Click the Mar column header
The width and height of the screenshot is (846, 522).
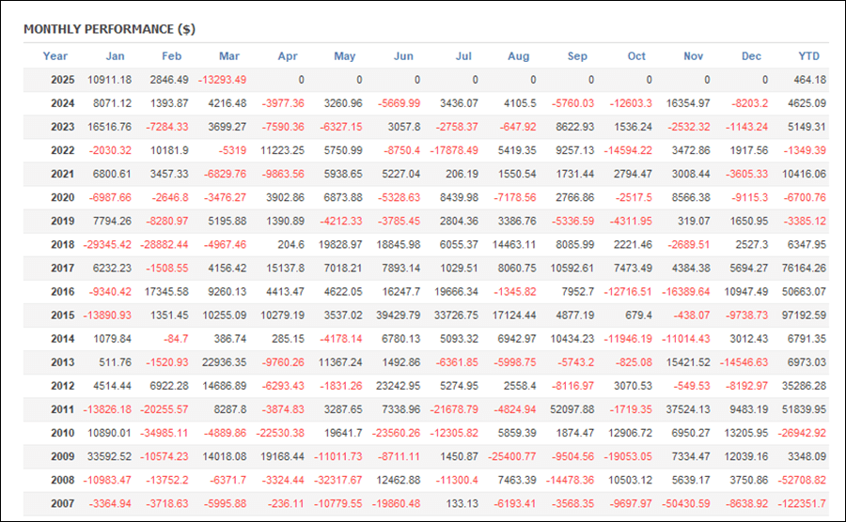[x=229, y=56]
